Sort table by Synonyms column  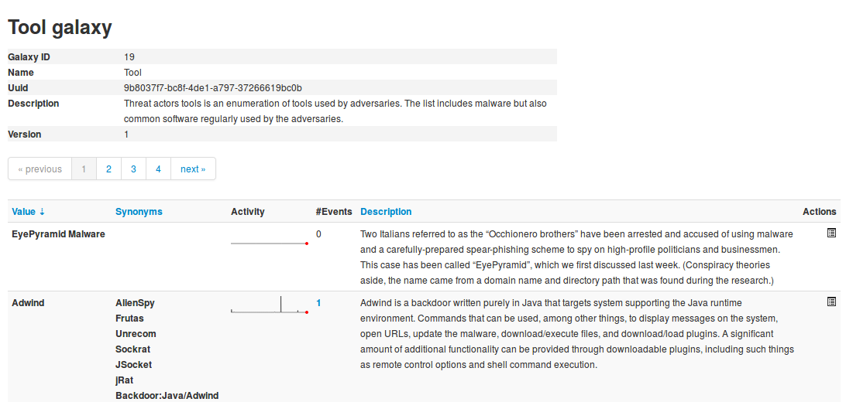tap(139, 212)
